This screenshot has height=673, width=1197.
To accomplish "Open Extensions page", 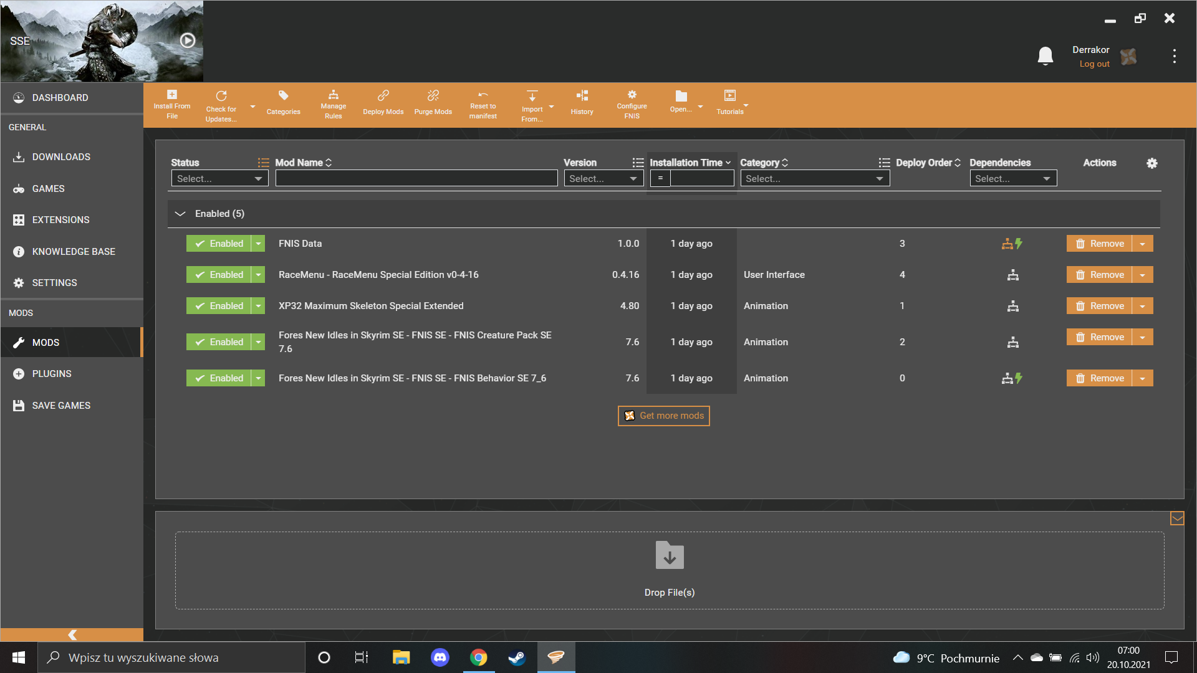I will [72, 220].
